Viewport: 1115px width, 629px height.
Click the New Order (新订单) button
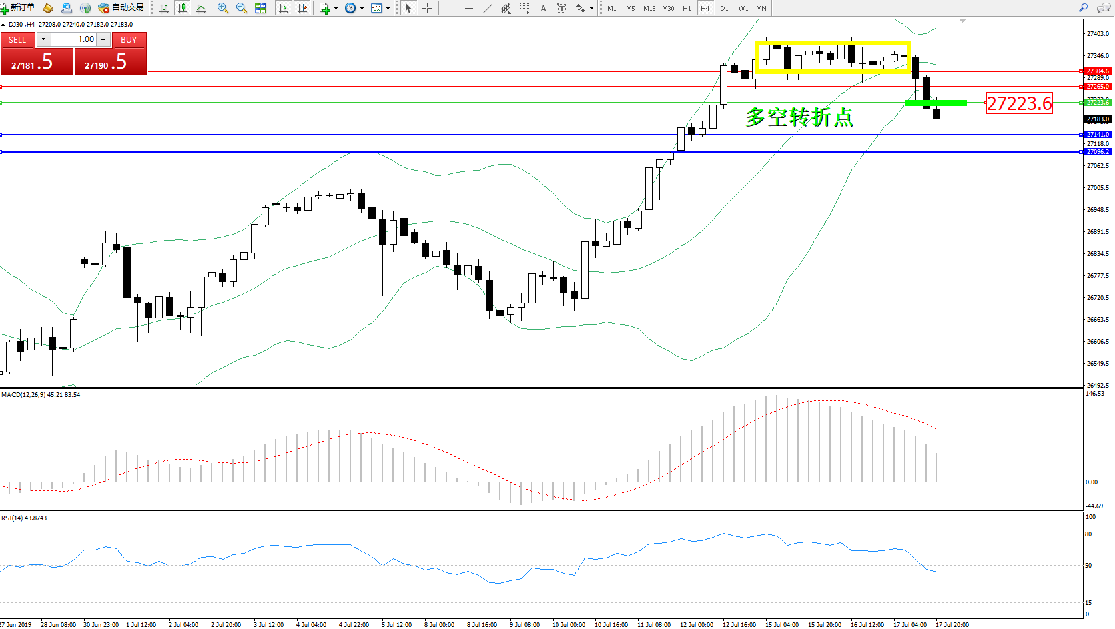[18, 8]
